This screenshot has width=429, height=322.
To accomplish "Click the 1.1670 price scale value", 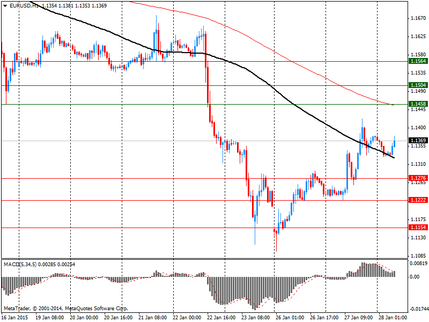I will pos(418,18).
